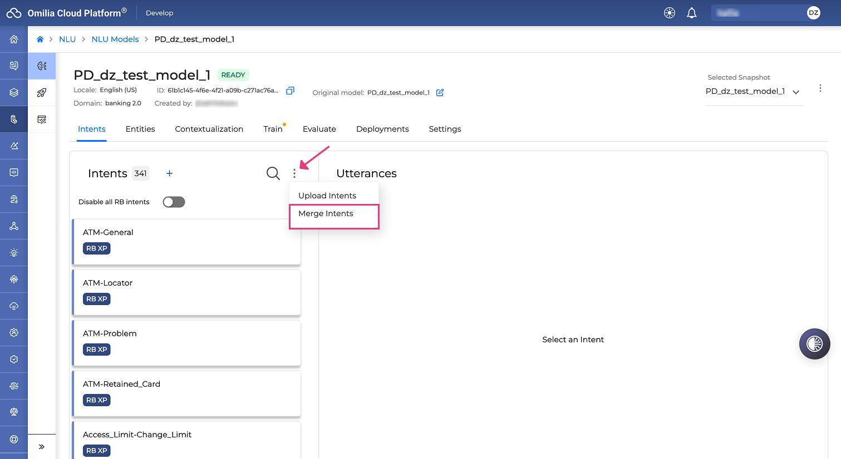The width and height of the screenshot is (841, 459).
Task: Go to NLU Models breadcrumb link
Action: pyautogui.click(x=115, y=39)
